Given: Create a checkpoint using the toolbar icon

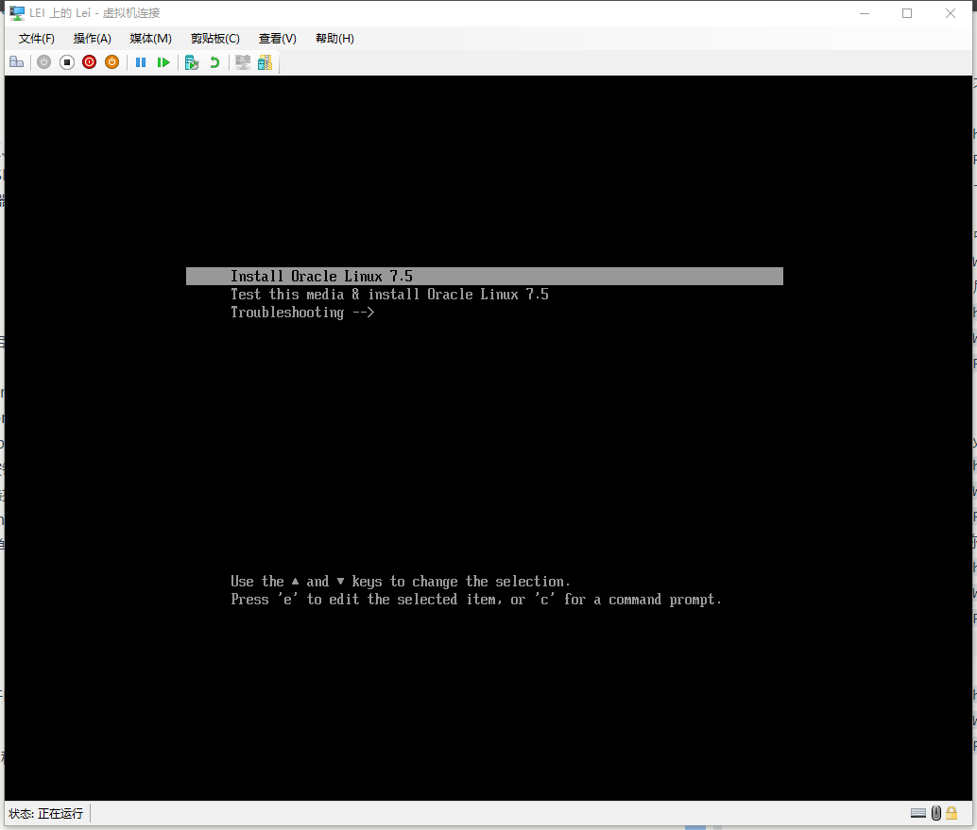Looking at the screenshot, I should tap(192, 62).
